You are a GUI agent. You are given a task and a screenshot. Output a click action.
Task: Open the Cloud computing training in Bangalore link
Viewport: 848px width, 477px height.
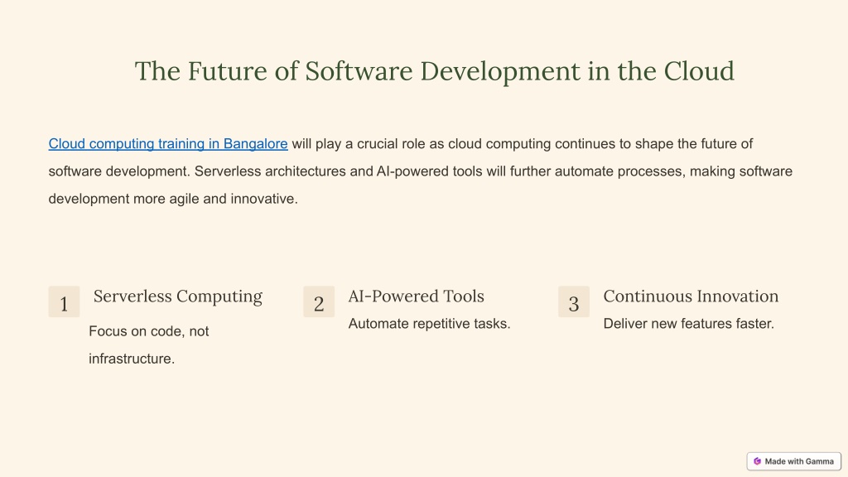pyautogui.click(x=168, y=144)
